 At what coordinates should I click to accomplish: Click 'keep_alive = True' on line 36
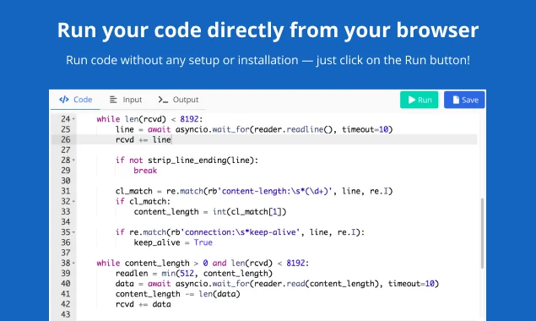pyautogui.click(x=173, y=242)
